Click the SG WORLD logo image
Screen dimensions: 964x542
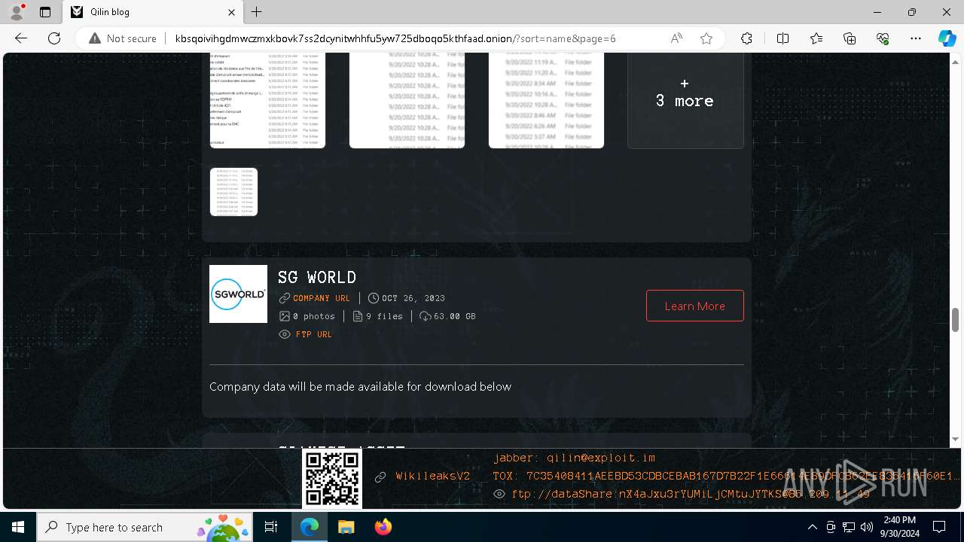pyautogui.click(x=238, y=294)
